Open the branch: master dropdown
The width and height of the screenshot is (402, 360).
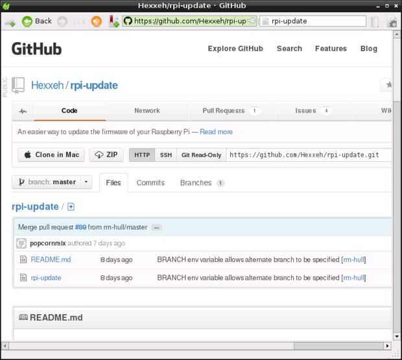(x=52, y=182)
